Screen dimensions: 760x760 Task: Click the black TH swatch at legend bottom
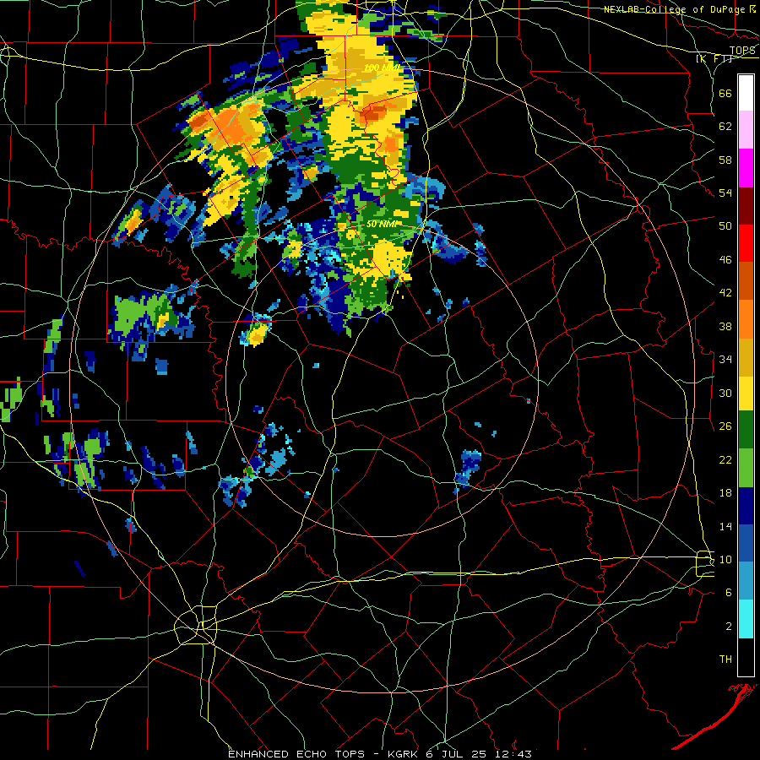pos(746,657)
